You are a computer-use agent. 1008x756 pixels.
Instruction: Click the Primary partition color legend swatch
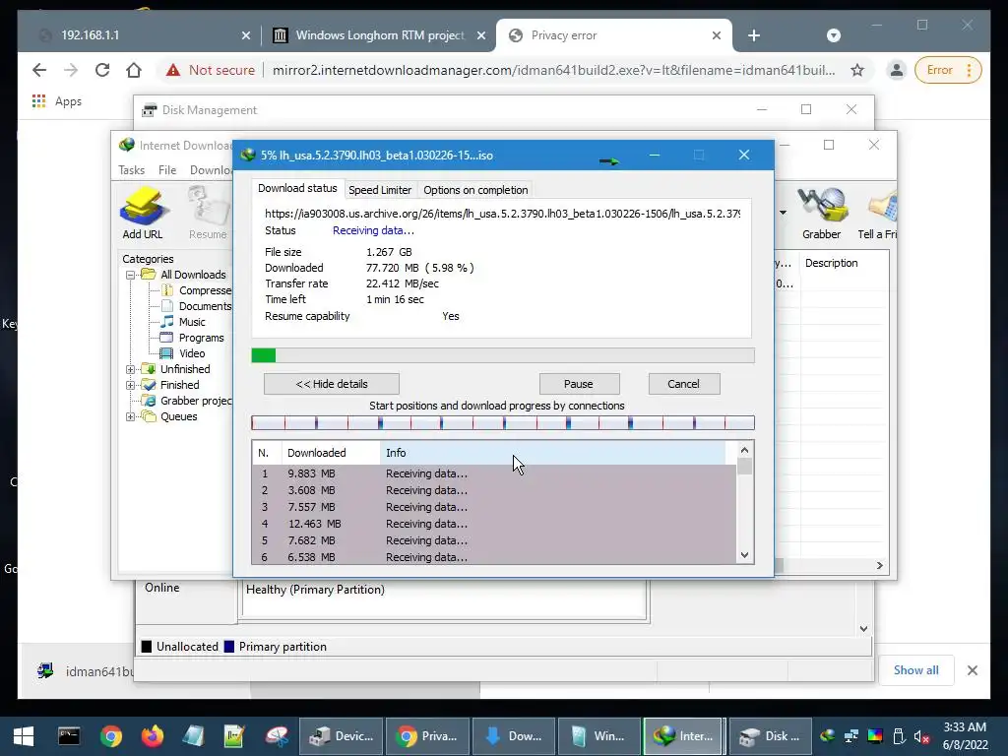[x=228, y=647]
